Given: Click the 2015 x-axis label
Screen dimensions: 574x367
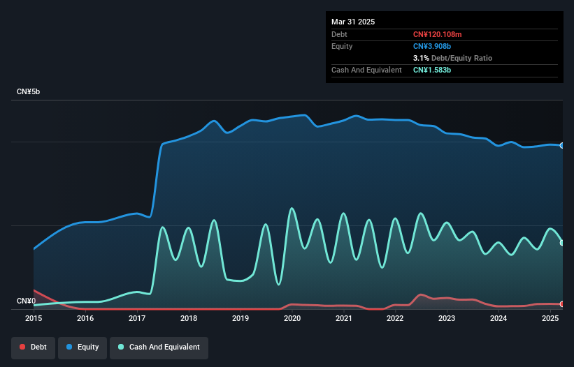Looking at the screenshot, I should pyautogui.click(x=34, y=318).
